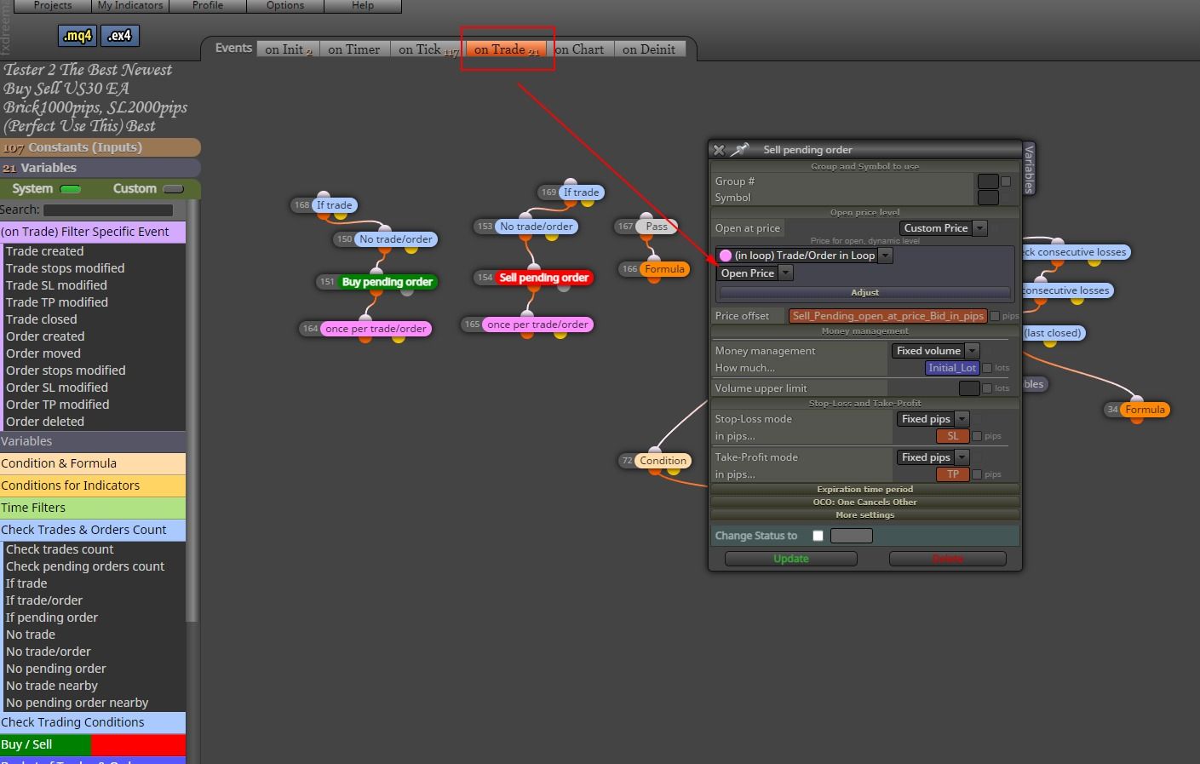Click the Condition node numbered 72
Image resolution: width=1200 pixels, height=764 pixels.
tap(662, 461)
